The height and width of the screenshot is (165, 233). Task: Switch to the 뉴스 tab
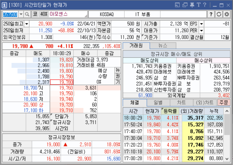163,46
